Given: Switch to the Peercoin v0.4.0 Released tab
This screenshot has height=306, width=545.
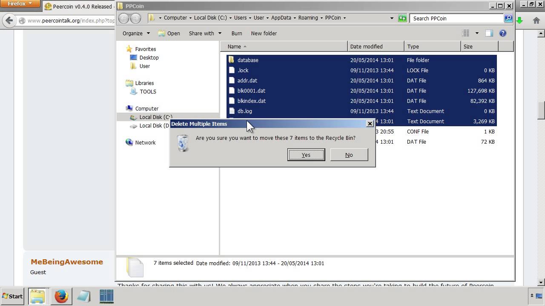Looking at the screenshot, I should (78, 6).
